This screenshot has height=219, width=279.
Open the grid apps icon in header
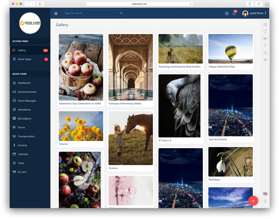(x=227, y=14)
